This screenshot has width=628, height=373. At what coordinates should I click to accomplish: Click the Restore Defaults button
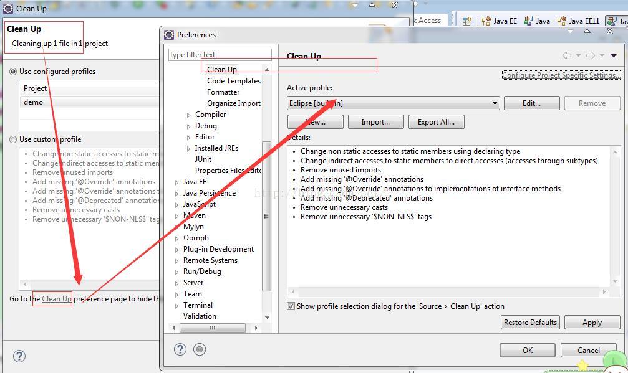[530, 322]
